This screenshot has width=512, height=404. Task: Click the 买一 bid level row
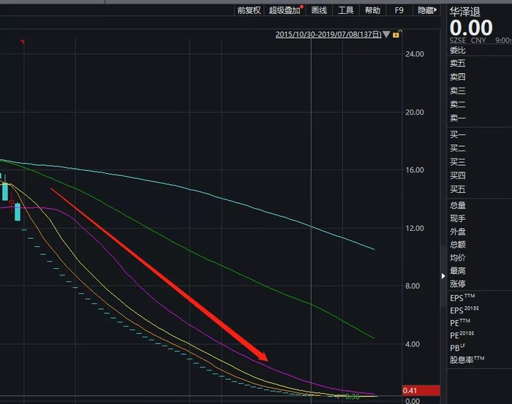click(x=479, y=134)
